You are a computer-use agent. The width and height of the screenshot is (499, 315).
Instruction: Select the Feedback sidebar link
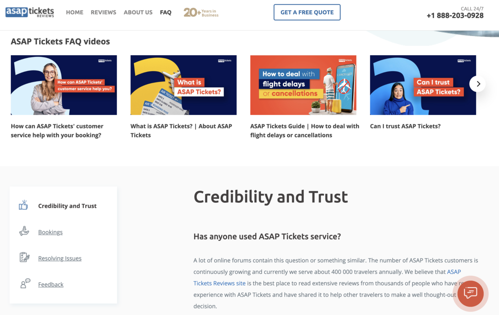pos(51,284)
